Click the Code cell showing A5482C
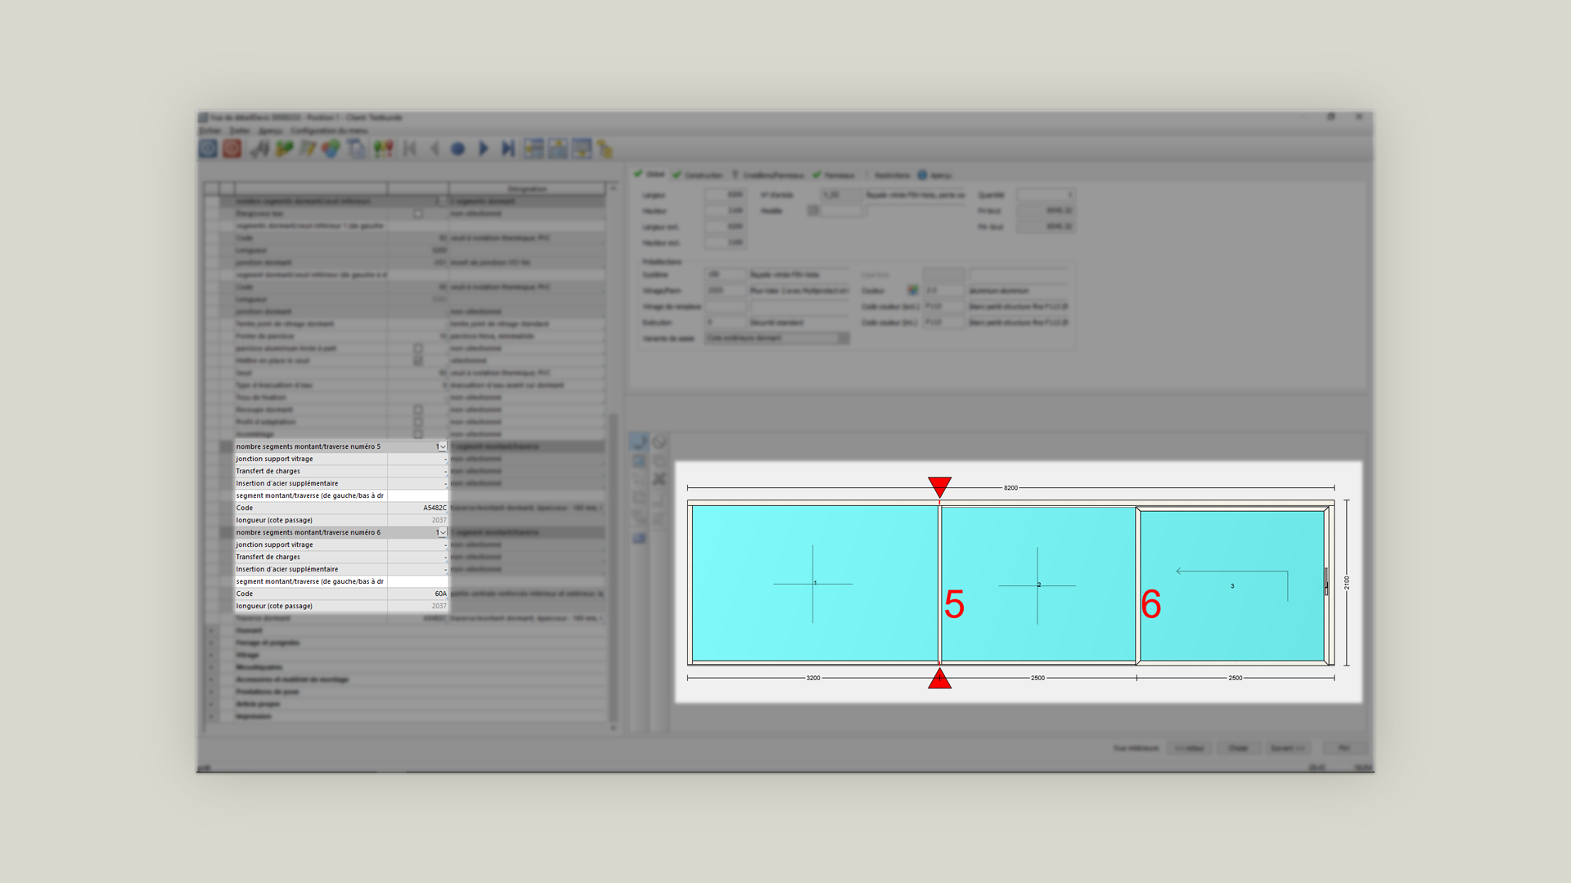This screenshot has height=883, width=1571. [418, 508]
